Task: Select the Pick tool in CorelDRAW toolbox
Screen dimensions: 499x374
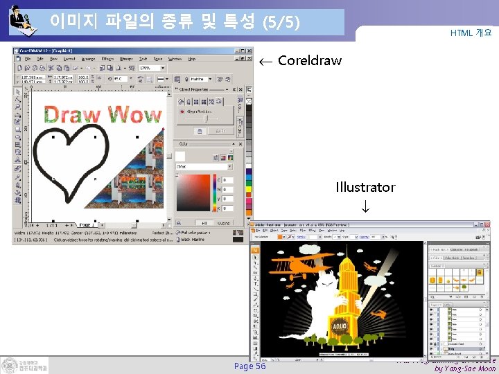Action: (18, 91)
